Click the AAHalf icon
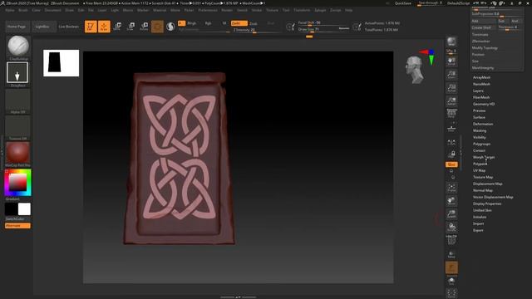Viewport: 532px width, 299px height. pyautogui.click(x=451, y=101)
